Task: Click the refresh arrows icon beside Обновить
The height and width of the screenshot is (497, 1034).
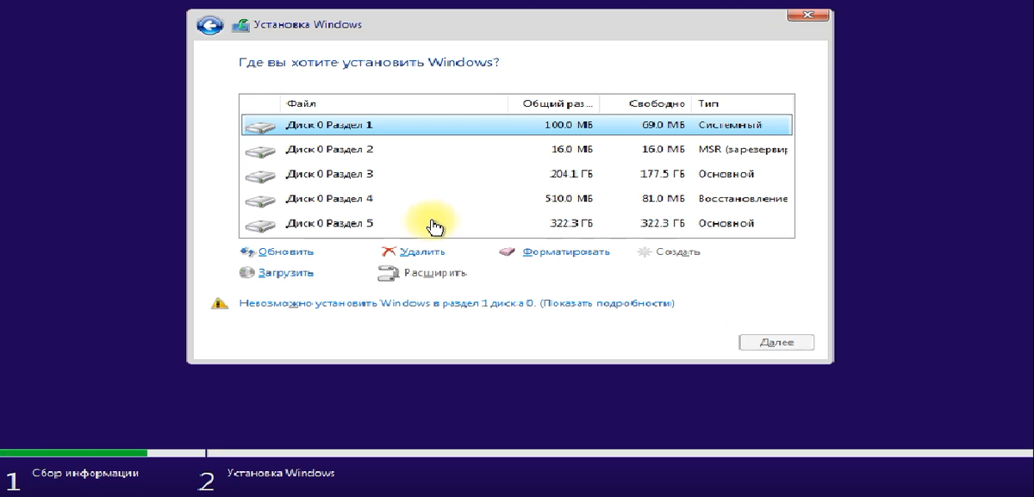Action: pos(246,252)
